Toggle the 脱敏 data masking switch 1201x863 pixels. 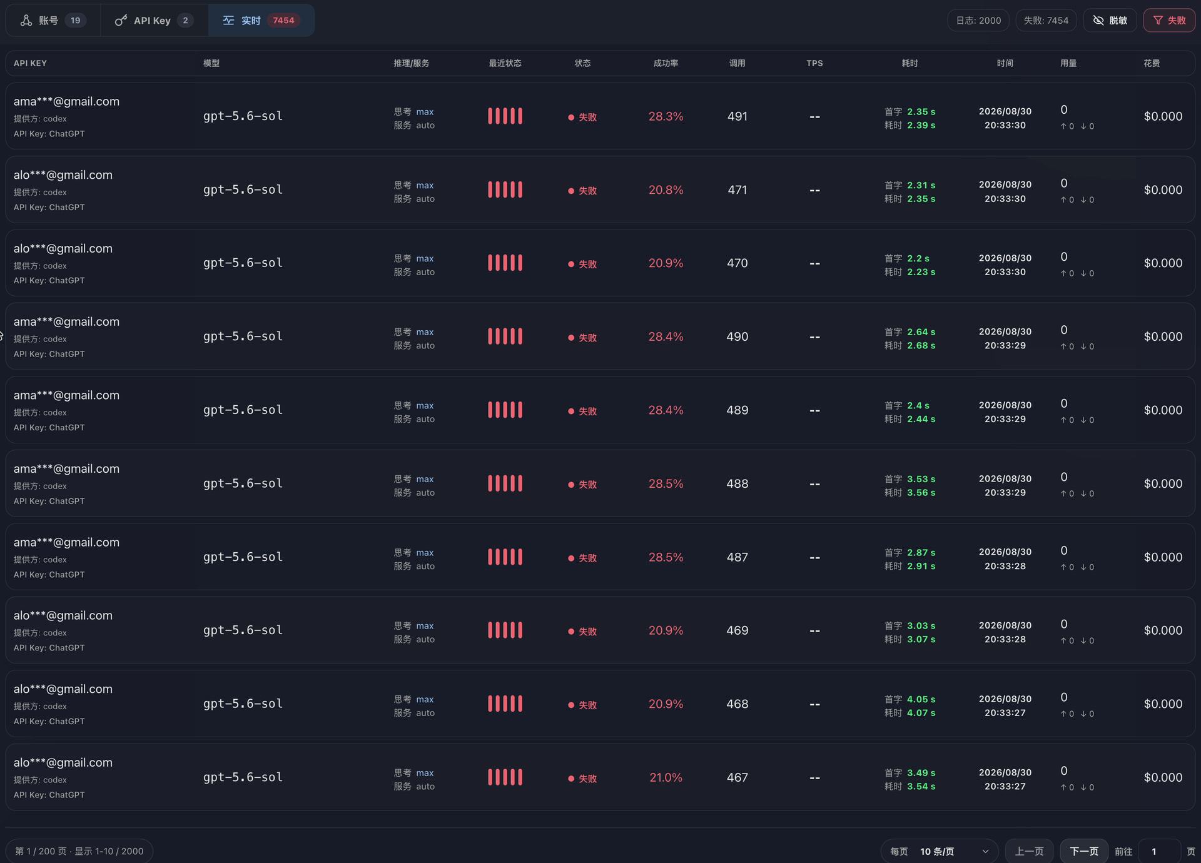pos(1110,21)
